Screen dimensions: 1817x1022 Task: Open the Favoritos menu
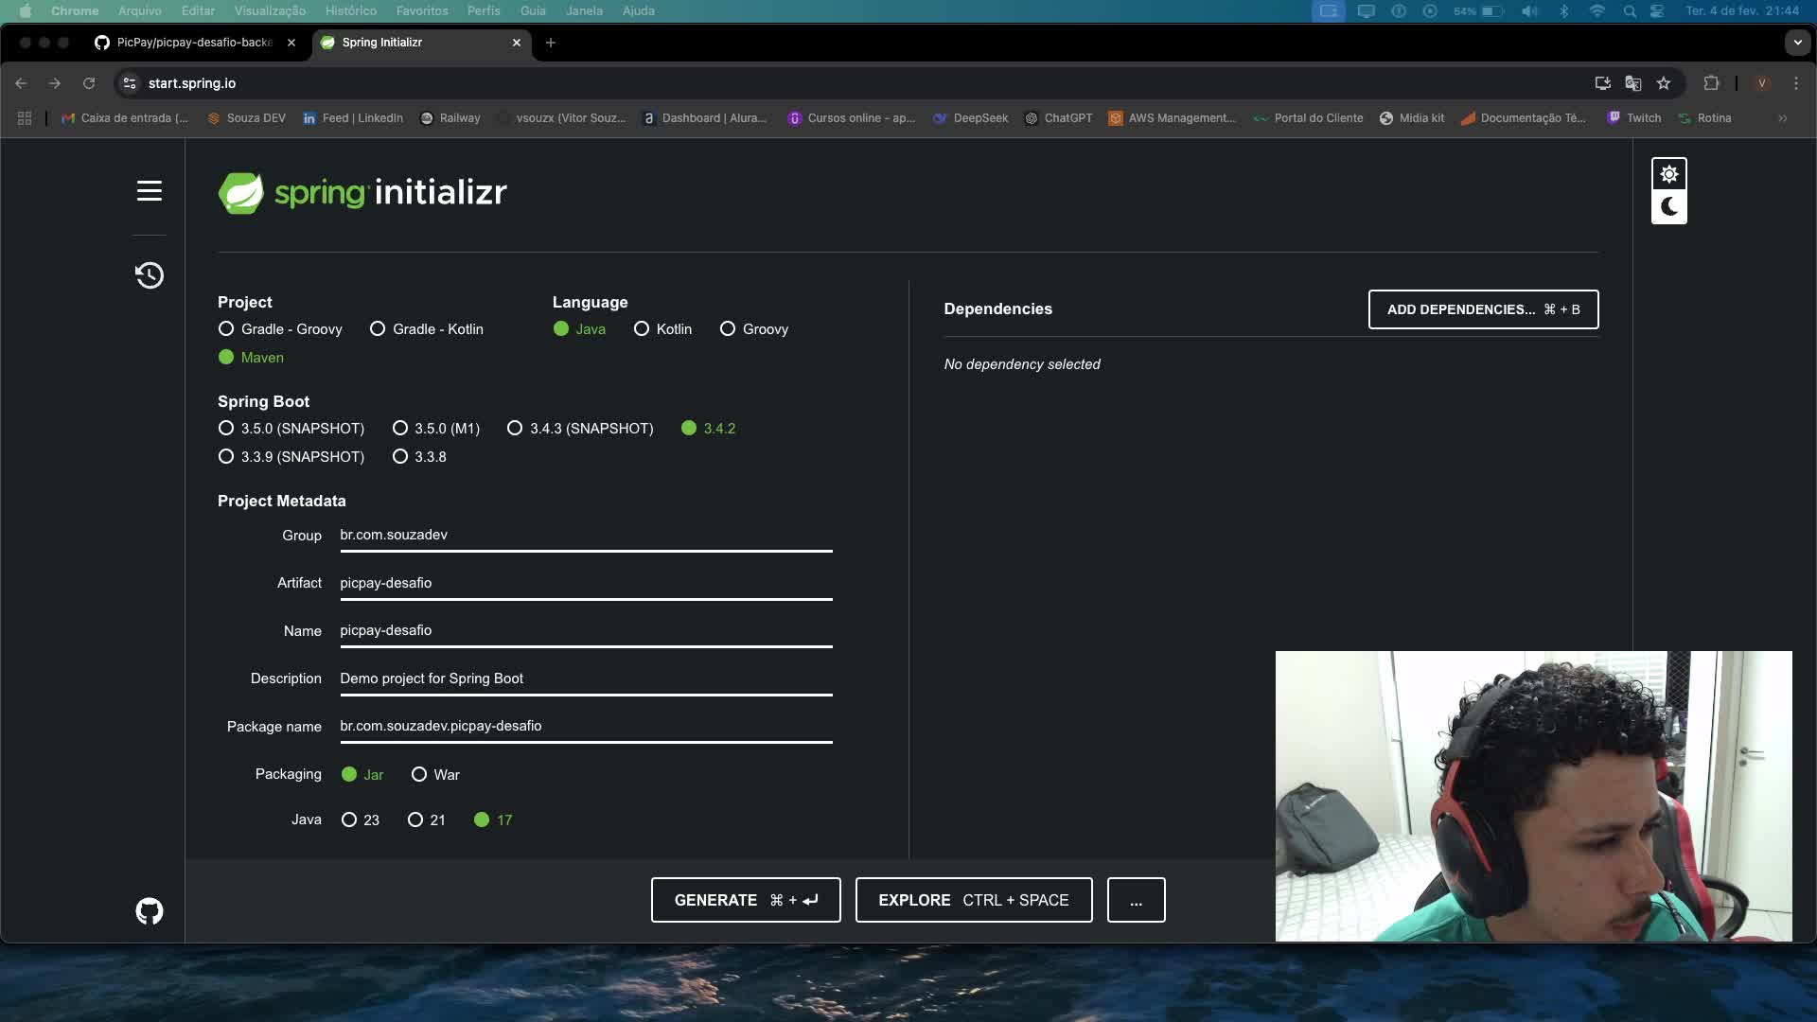click(x=422, y=11)
